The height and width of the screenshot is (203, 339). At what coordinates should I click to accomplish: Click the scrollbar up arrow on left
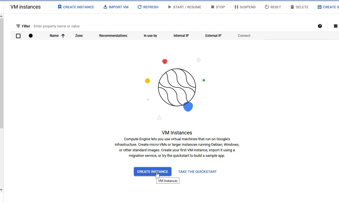tap(1, 17)
